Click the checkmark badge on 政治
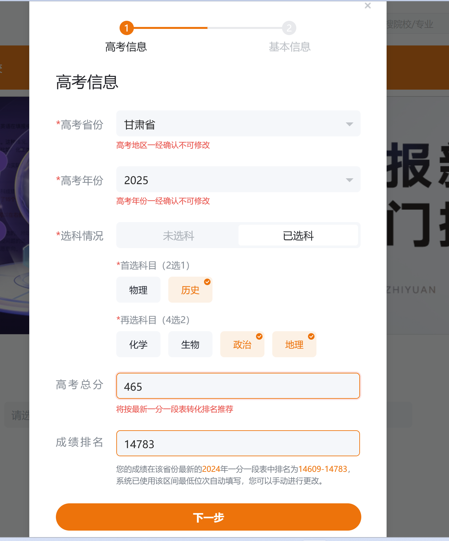 click(259, 336)
